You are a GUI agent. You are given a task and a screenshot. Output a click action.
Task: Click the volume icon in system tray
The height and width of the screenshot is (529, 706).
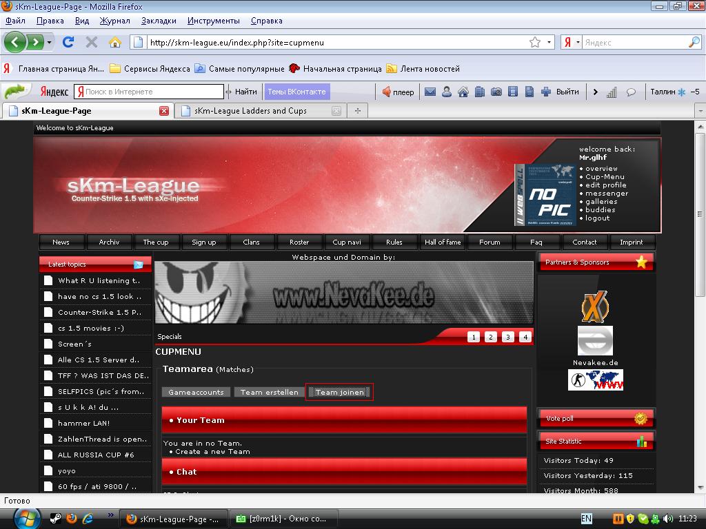(x=667, y=519)
